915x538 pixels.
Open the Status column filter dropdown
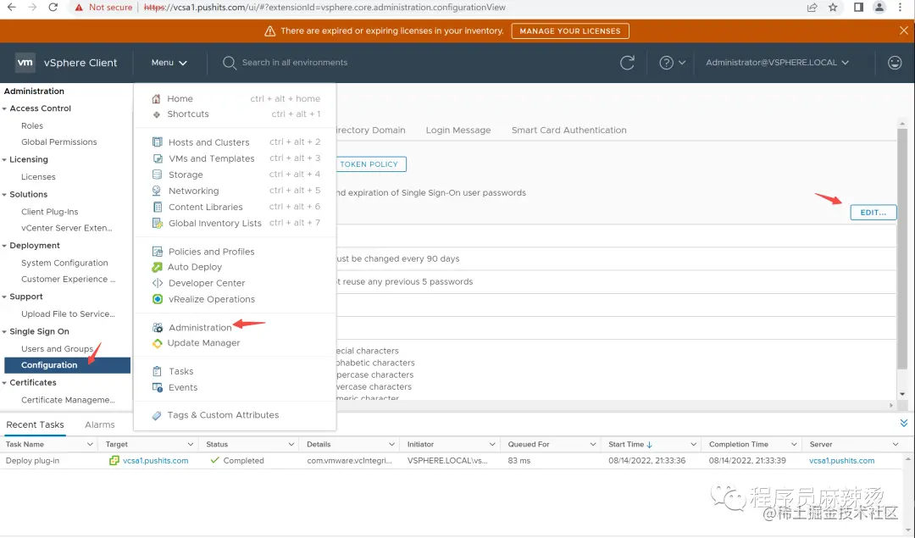click(x=291, y=445)
